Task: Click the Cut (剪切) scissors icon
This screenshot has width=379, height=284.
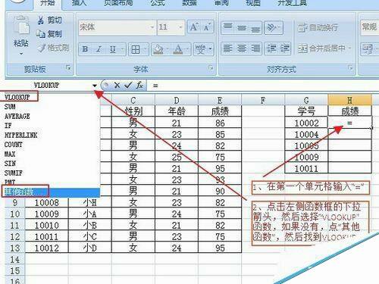Action: pos(41,20)
